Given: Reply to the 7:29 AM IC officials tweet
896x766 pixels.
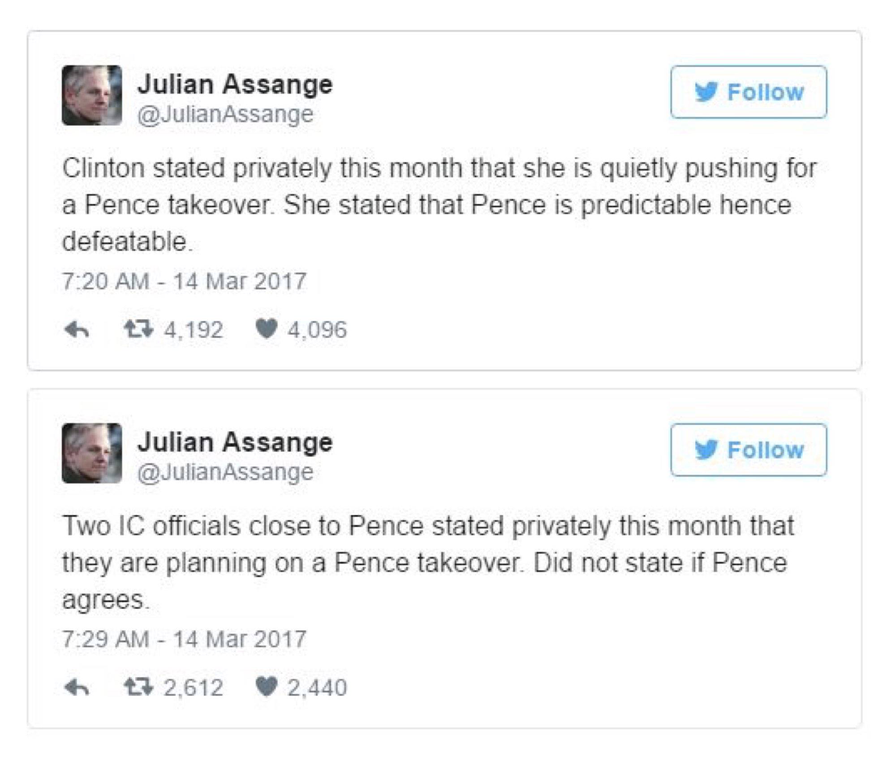Looking at the screenshot, I should (x=77, y=688).
